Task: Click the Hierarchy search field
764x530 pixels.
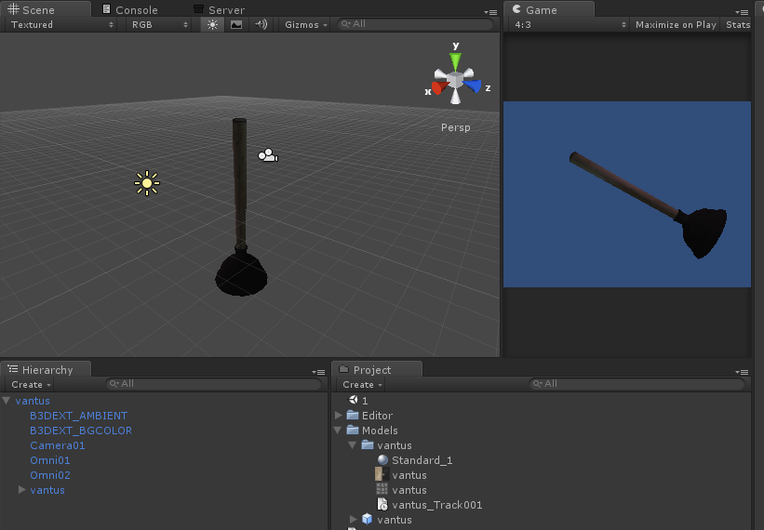Action: tap(214, 384)
